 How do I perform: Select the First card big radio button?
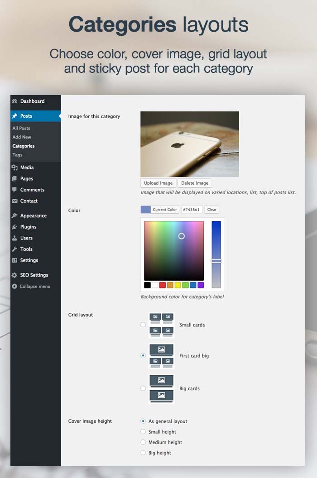click(143, 355)
